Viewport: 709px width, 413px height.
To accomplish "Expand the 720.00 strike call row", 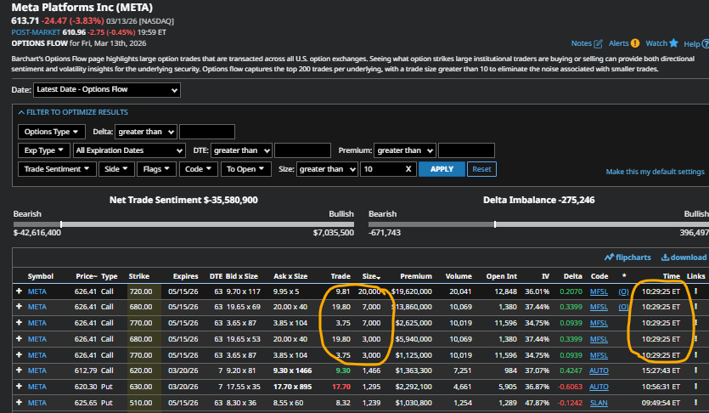I will [19, 291].
